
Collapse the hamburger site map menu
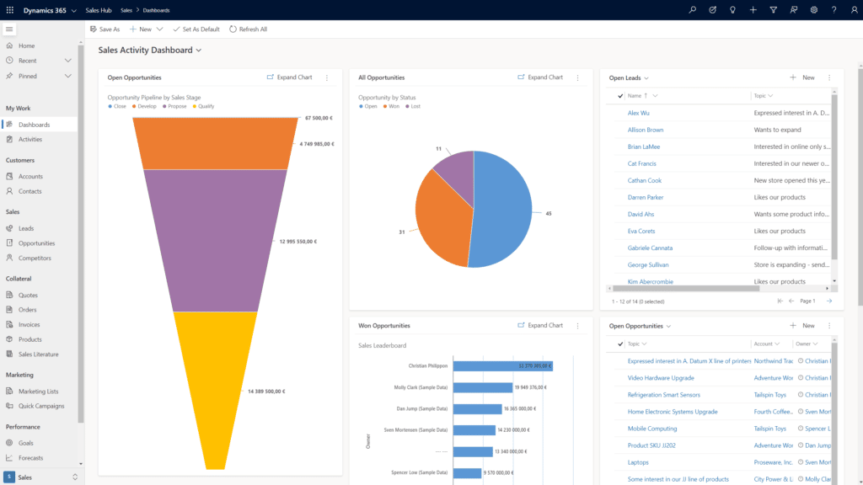point(9,29)
